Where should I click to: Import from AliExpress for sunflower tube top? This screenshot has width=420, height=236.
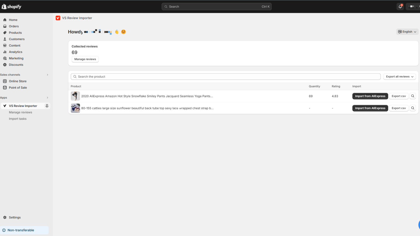click(370, 108)
